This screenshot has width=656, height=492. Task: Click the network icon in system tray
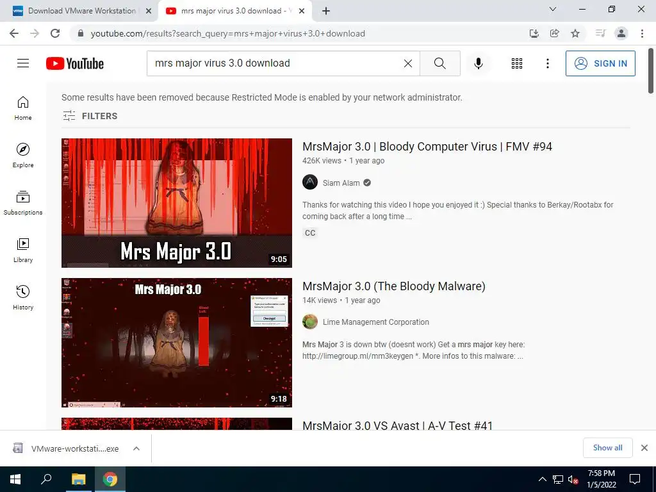pos(558,479)
